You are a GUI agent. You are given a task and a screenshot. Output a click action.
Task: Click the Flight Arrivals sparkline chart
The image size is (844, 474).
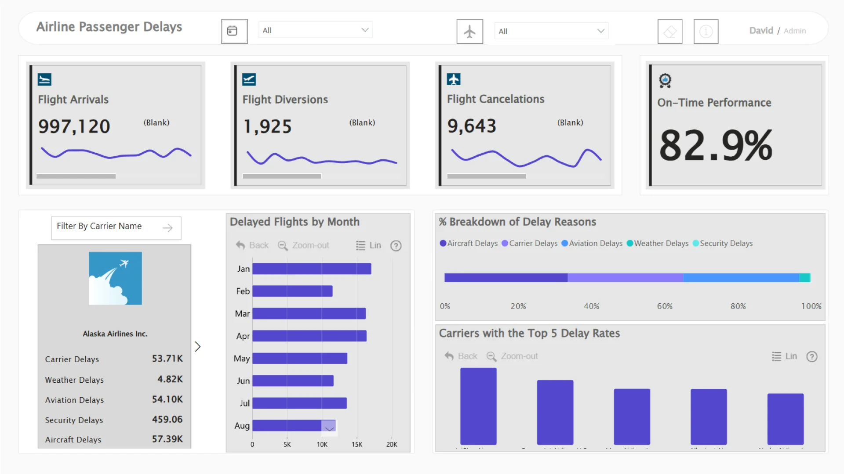pyautogui.click(x=116, y=153)
